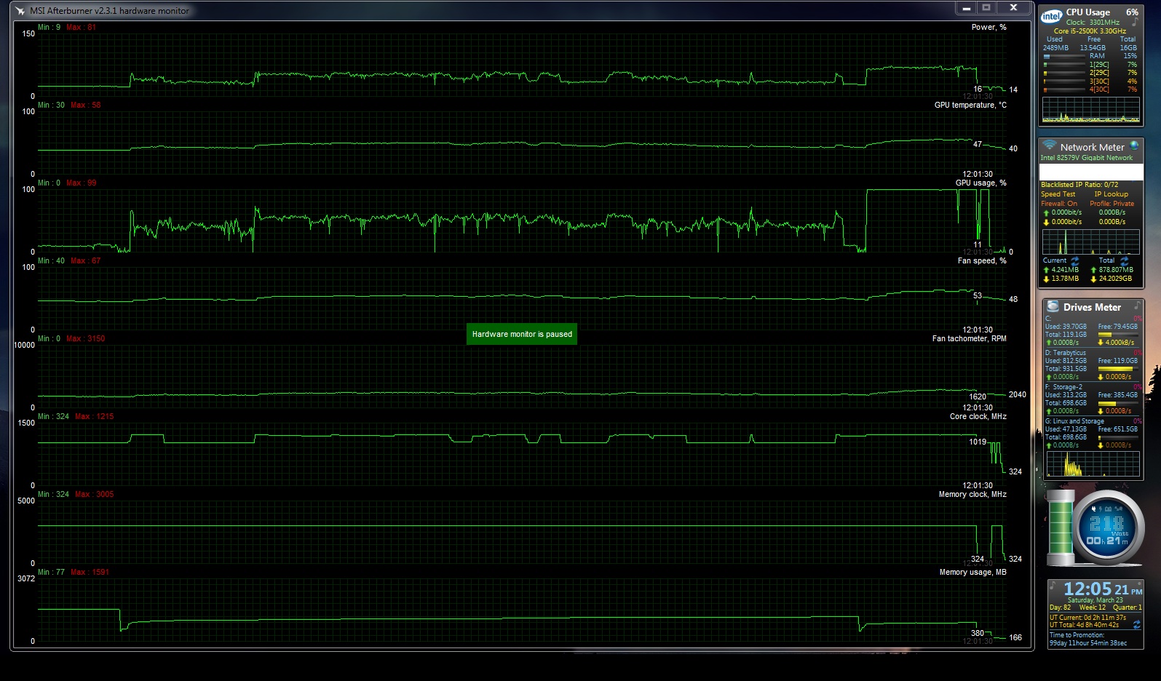Click the 'Core clock, MHz' graph label
This screenshot has width=1161, height=681.
[x=978, y=416]
